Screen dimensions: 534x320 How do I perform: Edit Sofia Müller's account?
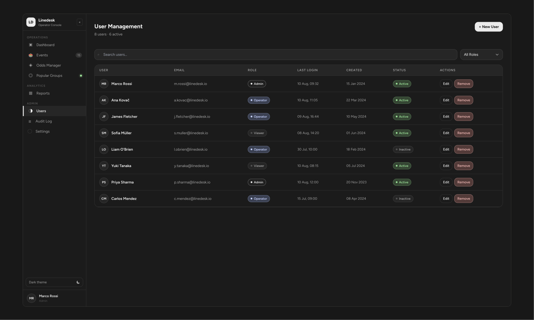click(x=446, y=133)
